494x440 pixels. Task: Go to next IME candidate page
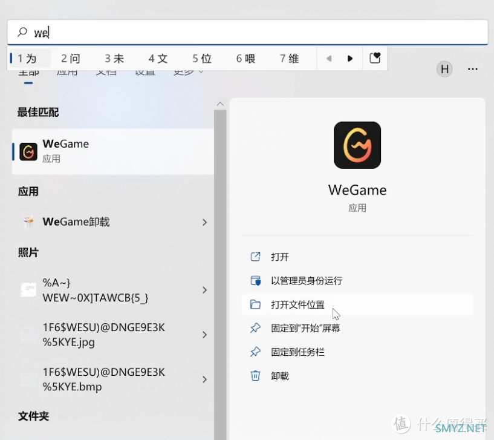349,59
